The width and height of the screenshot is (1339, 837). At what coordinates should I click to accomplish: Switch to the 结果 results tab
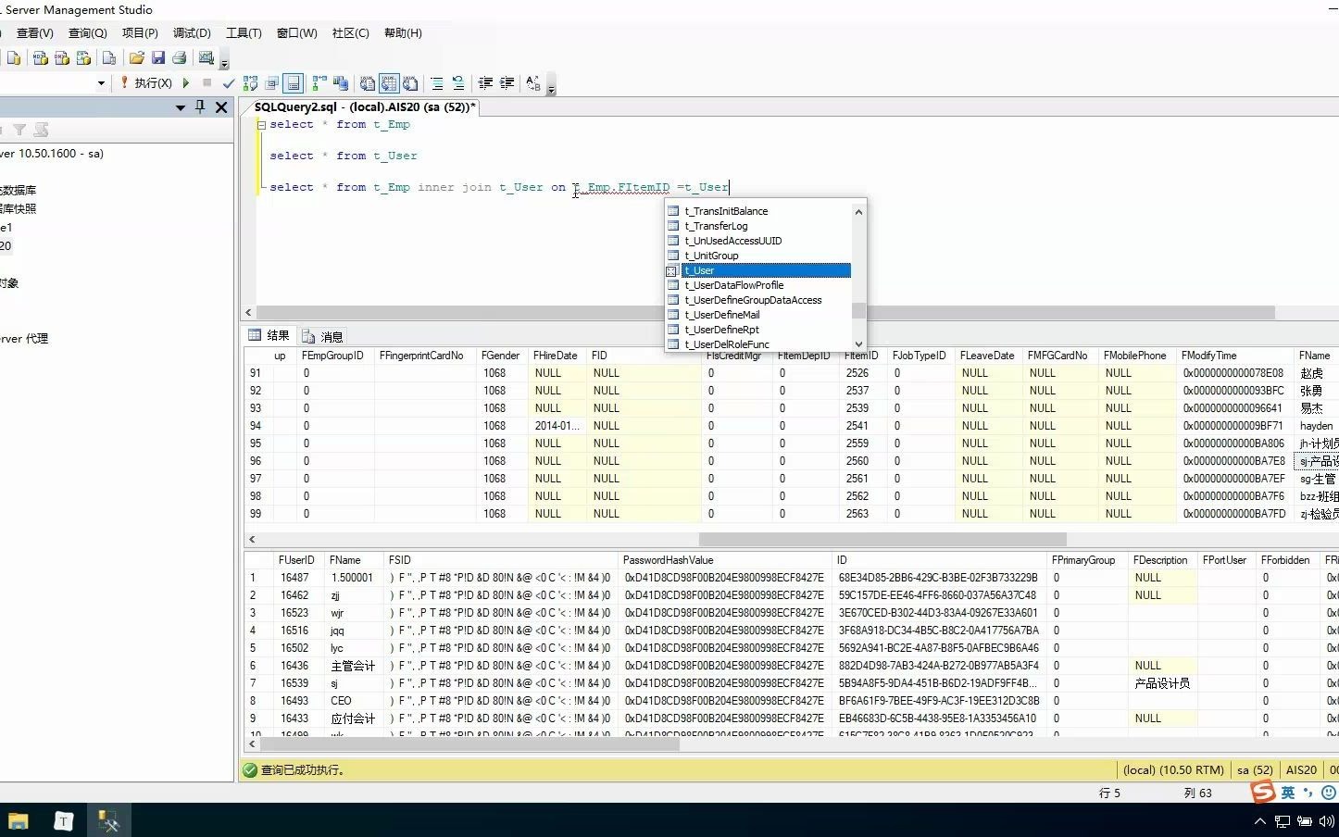269,335
